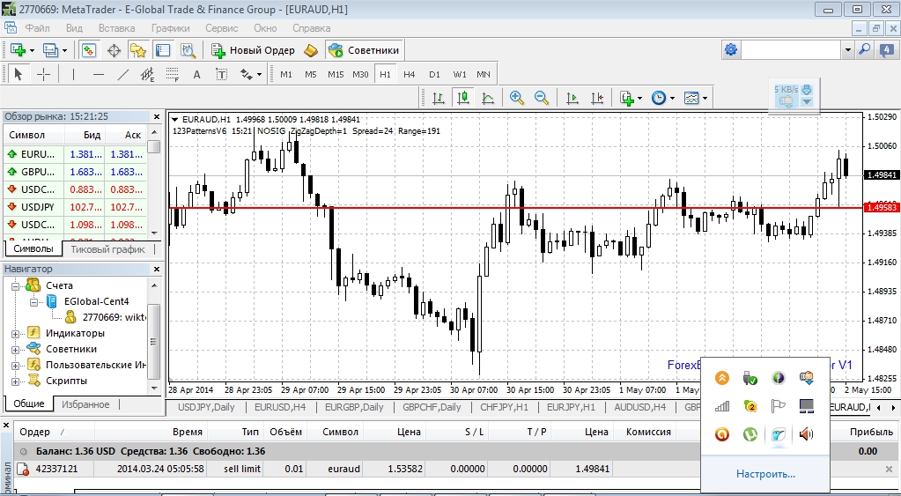This screenshot has height=496, width=901.
Task: Toggle the Советники auto-trading button
Action: [x=364, y=50]
